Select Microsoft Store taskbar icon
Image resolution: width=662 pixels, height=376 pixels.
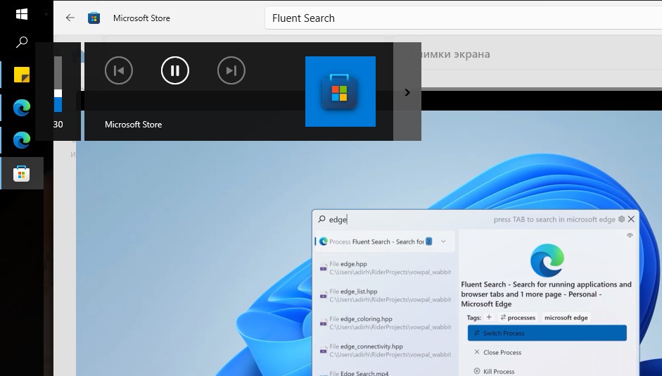22,173
